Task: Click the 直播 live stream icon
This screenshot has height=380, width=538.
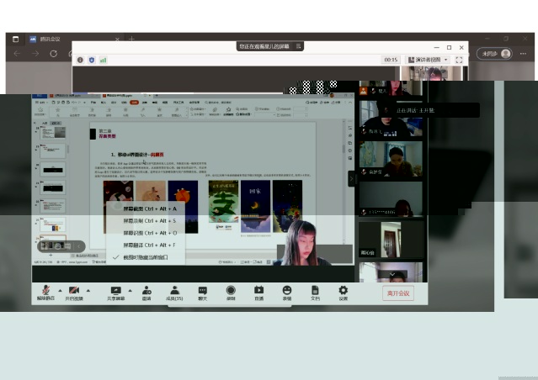Action: [x=258, y=290]
